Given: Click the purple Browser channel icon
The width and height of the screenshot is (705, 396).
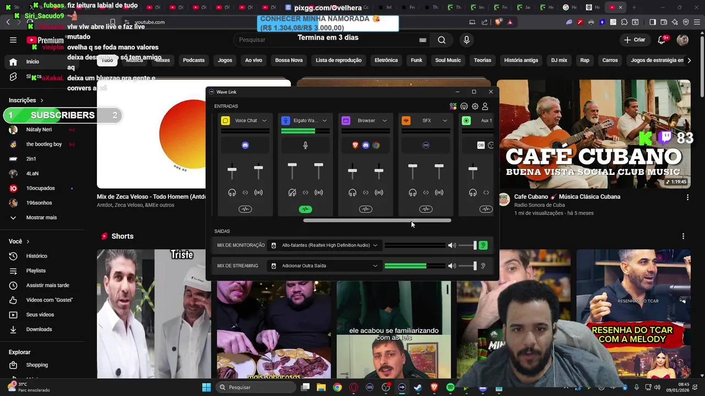Looking at the screenshot, I should pos(346,120).
